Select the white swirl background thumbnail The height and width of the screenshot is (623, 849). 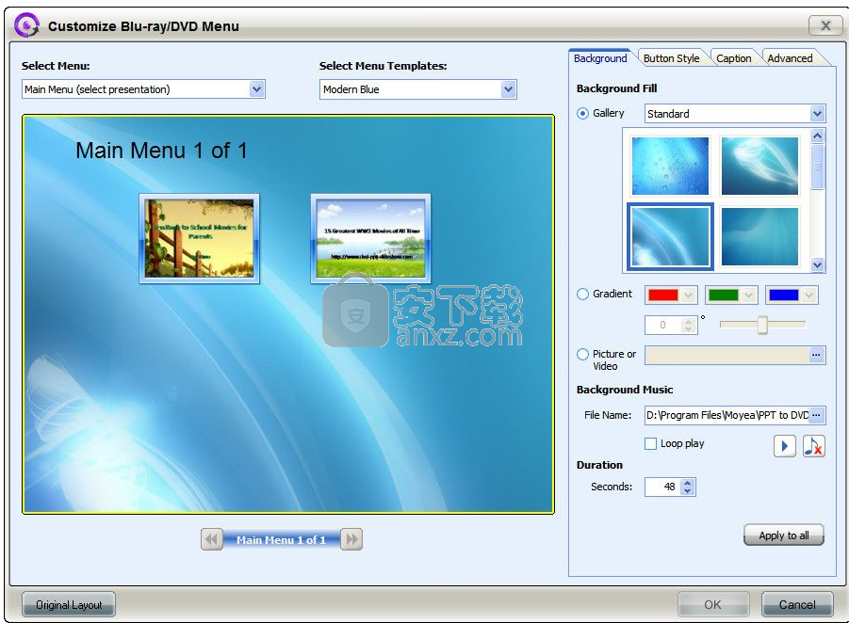pos(759,166)
